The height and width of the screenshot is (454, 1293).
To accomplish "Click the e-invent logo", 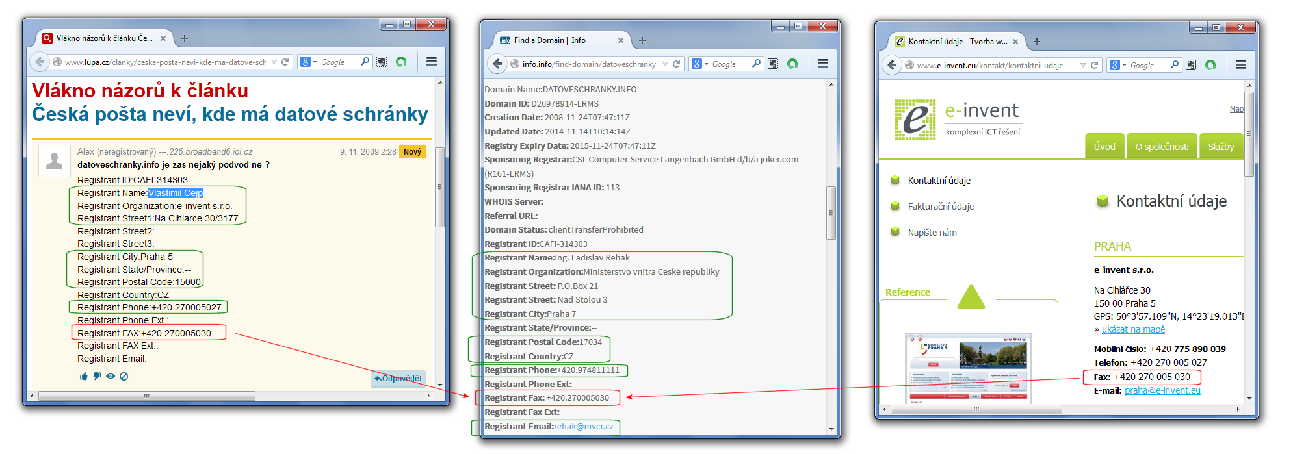I will [958, 120].
